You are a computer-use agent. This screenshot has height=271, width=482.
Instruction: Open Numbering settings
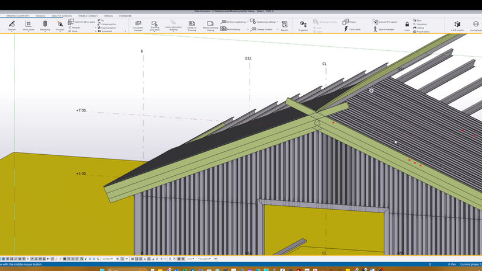[263, 22]
